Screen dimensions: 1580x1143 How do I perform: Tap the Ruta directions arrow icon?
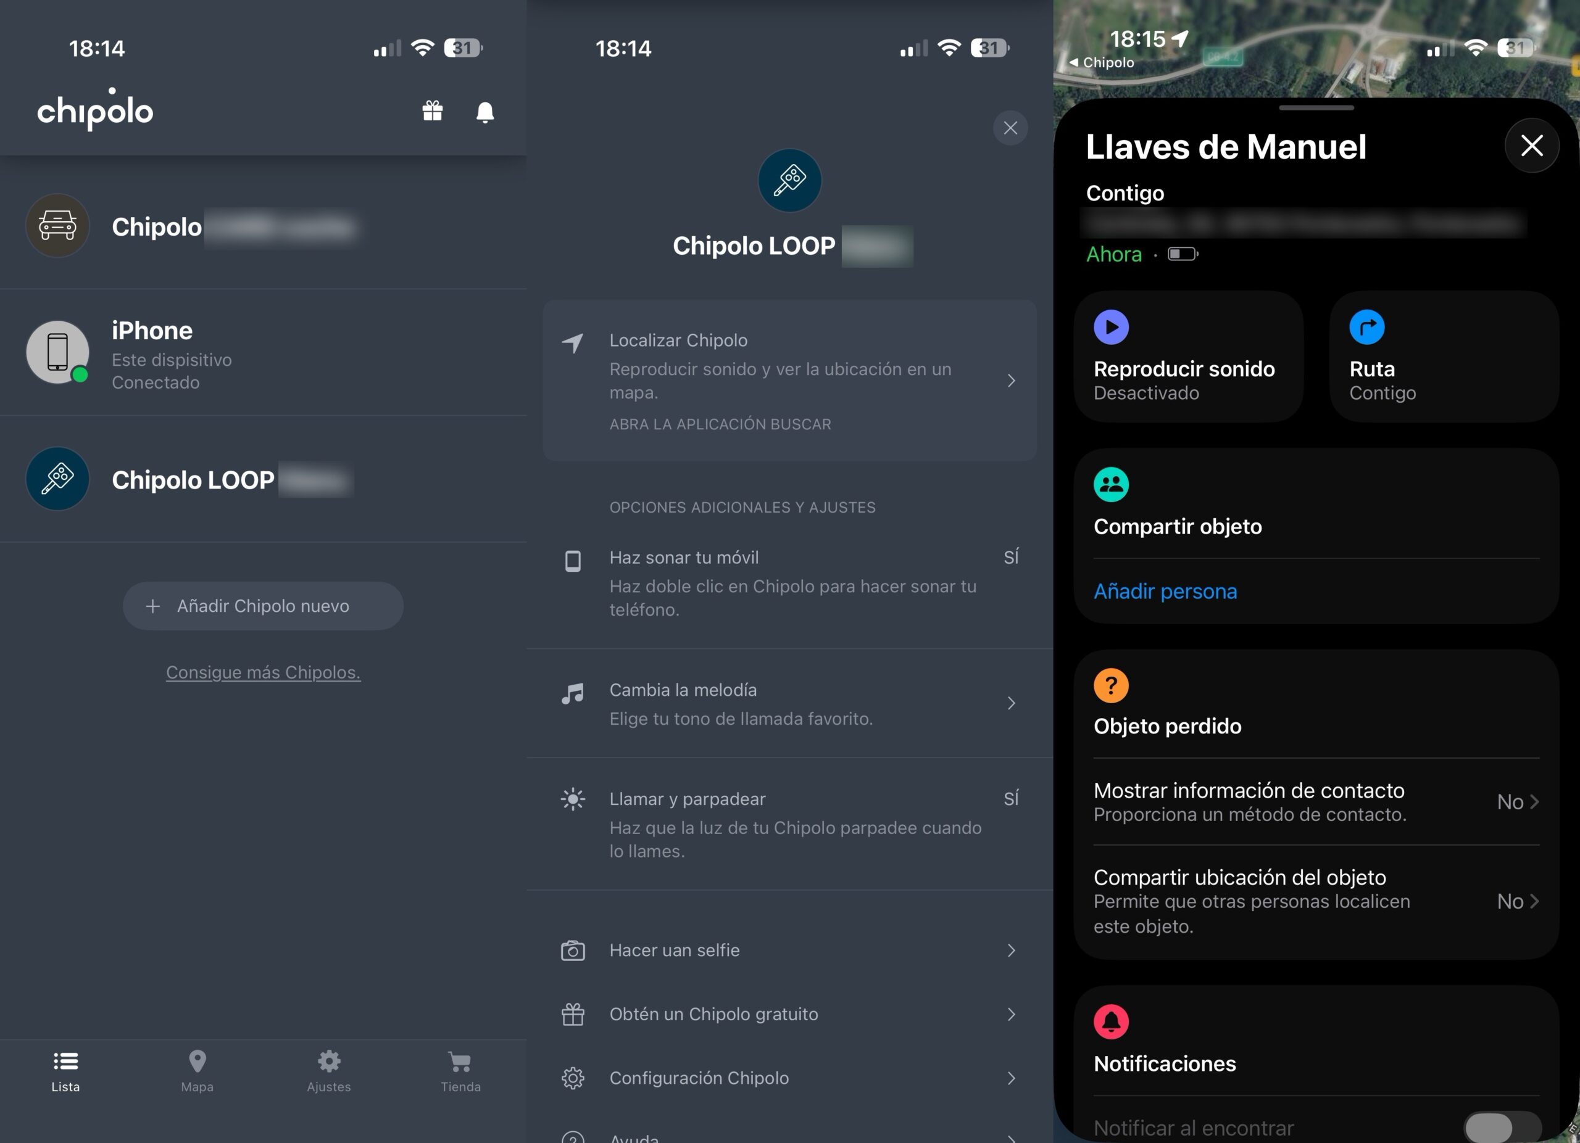pos(1367,327)
